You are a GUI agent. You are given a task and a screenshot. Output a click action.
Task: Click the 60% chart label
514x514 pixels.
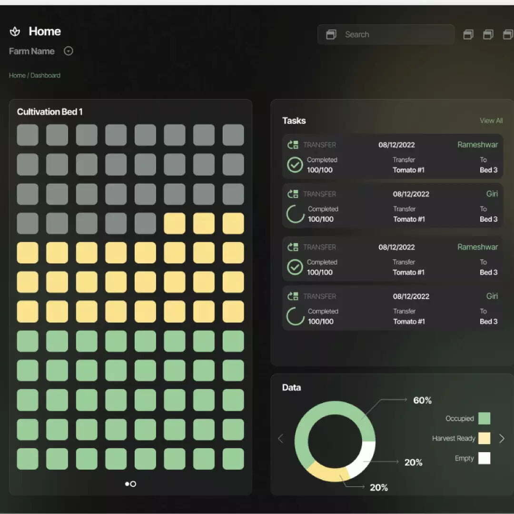[422, 400]
